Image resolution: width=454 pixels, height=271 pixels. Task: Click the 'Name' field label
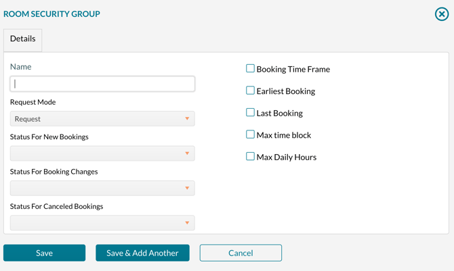click(21, 67)
